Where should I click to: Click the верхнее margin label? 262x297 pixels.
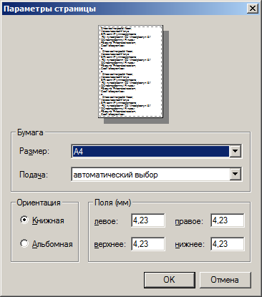tap(110, 245)
